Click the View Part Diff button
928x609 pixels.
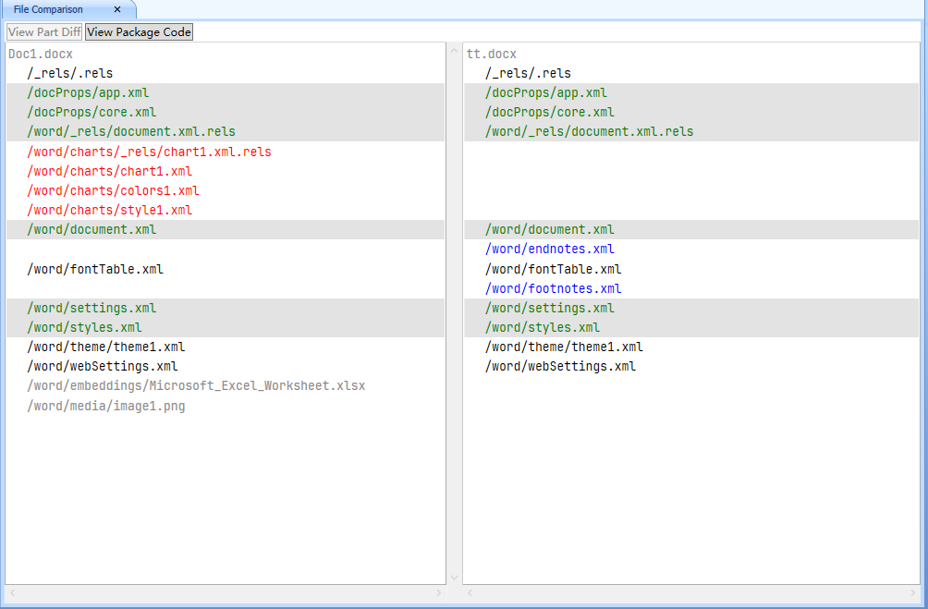(44, 32)
